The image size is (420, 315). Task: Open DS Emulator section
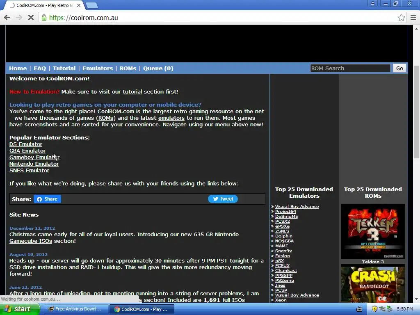(x=26, y=144)
